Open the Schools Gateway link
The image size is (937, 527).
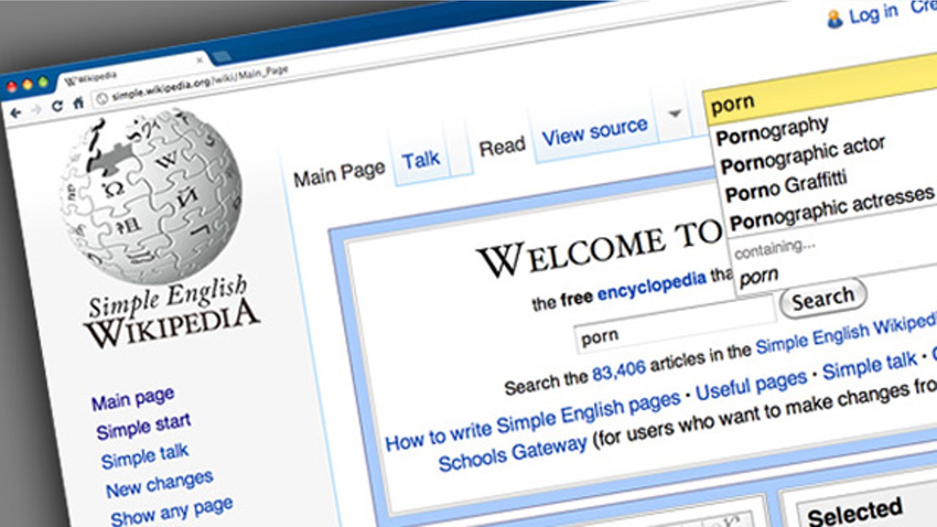(x=512, y=454)
